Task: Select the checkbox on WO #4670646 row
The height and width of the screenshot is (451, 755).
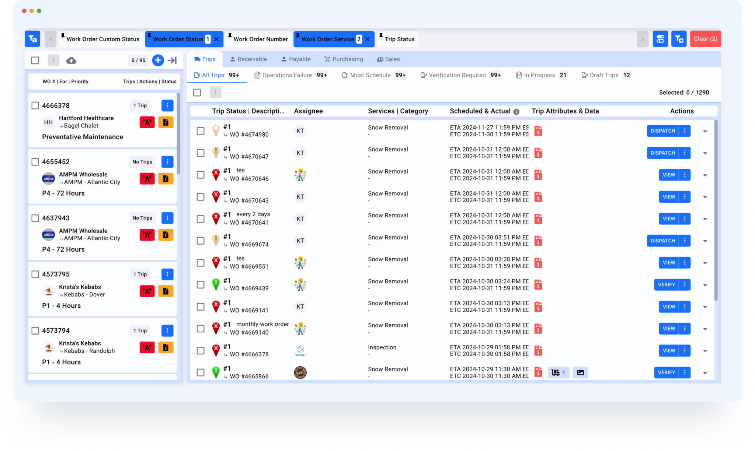Action: (x=201, y=175)
